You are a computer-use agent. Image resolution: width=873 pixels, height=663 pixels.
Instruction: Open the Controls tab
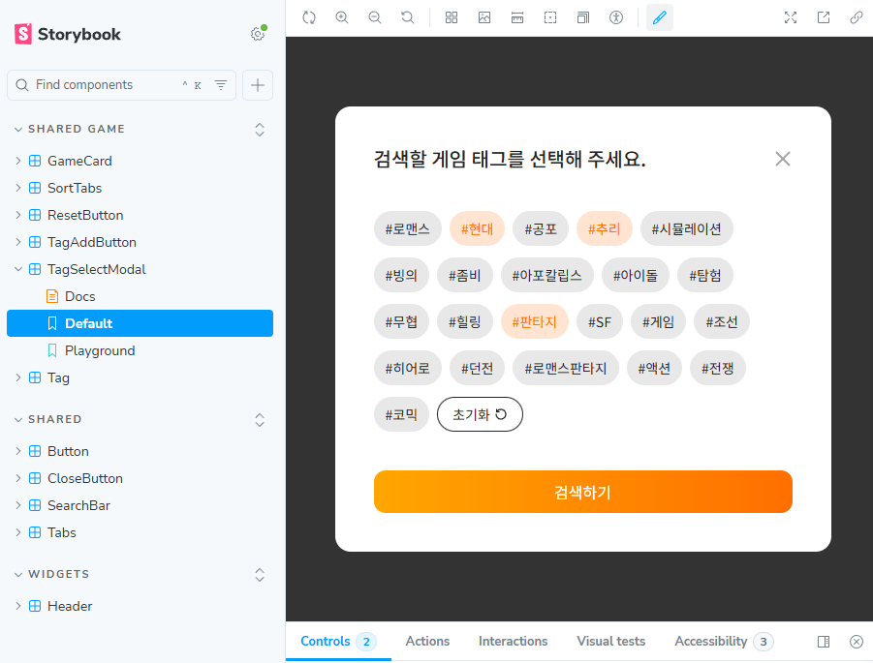click(338, 642)
